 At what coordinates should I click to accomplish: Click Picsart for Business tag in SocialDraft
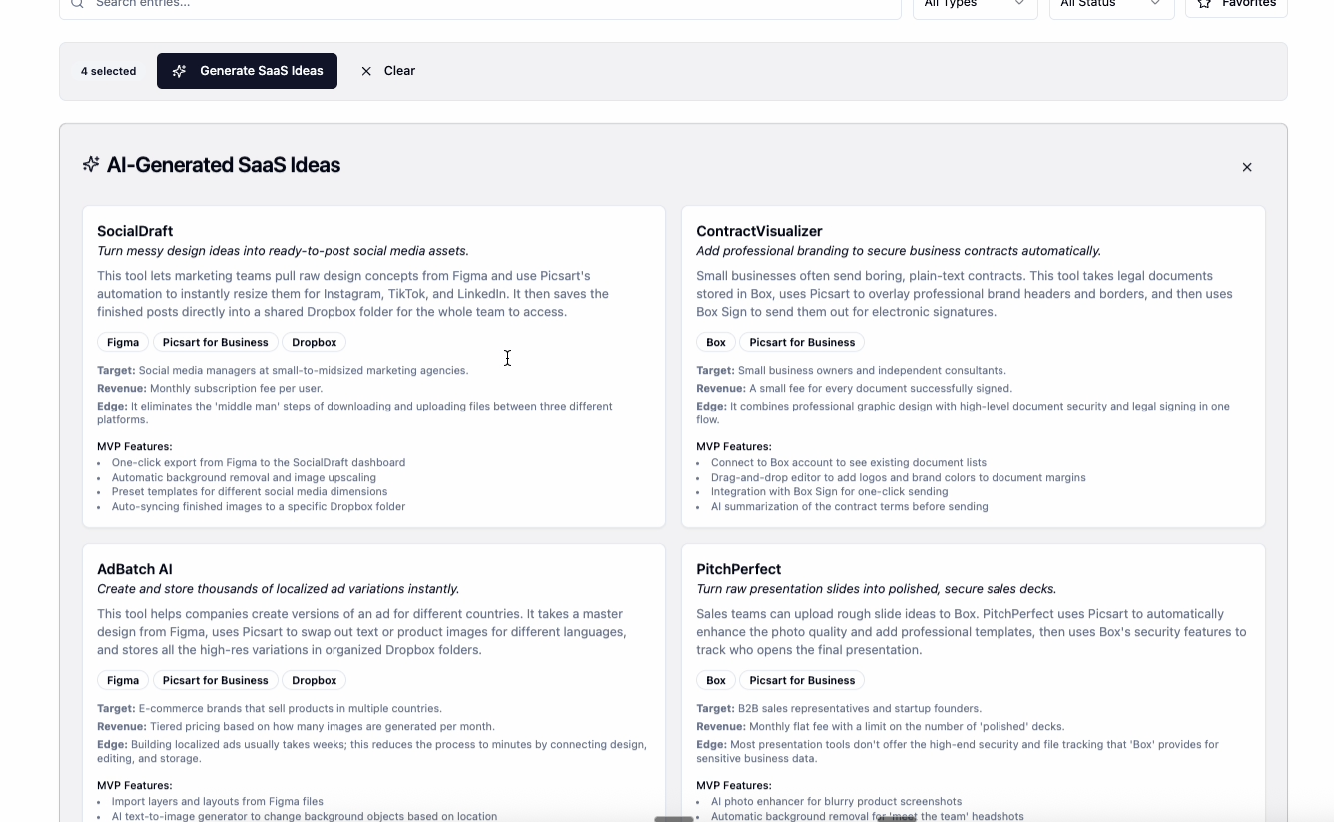point(216,342)
